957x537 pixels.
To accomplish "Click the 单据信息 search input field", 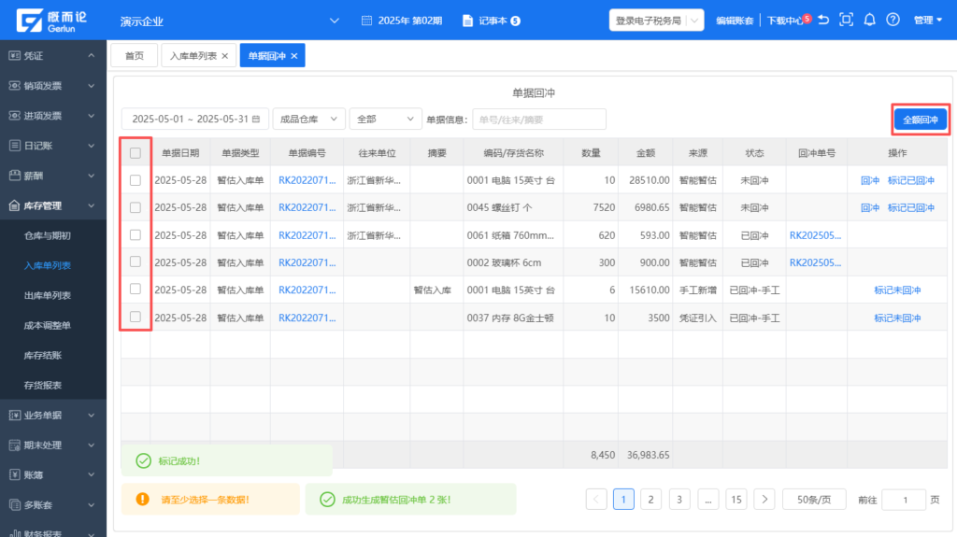I will (x=539, y=120).
